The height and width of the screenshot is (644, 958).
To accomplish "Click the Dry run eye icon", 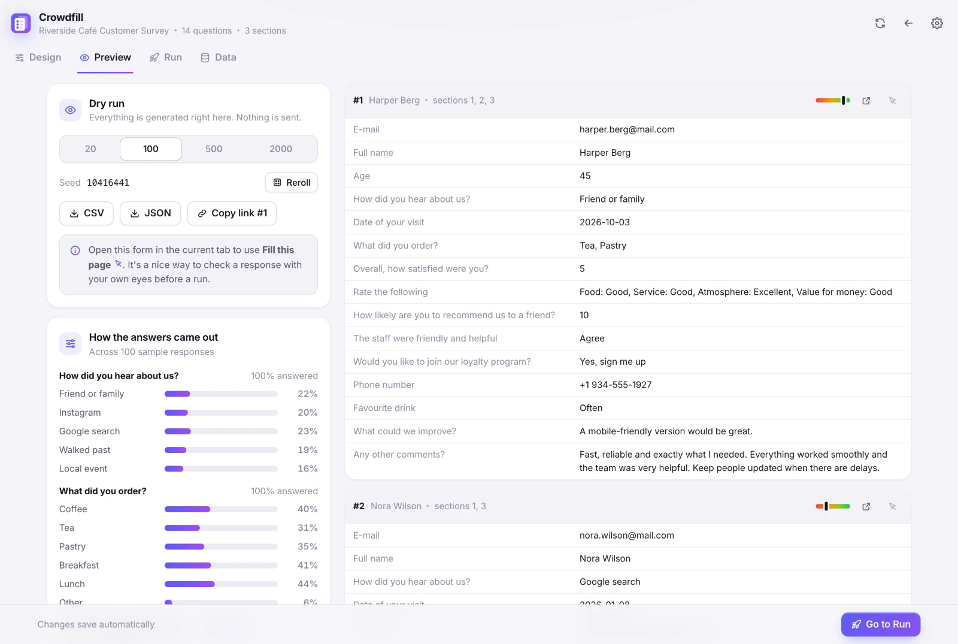I will [x=71, y=110].
